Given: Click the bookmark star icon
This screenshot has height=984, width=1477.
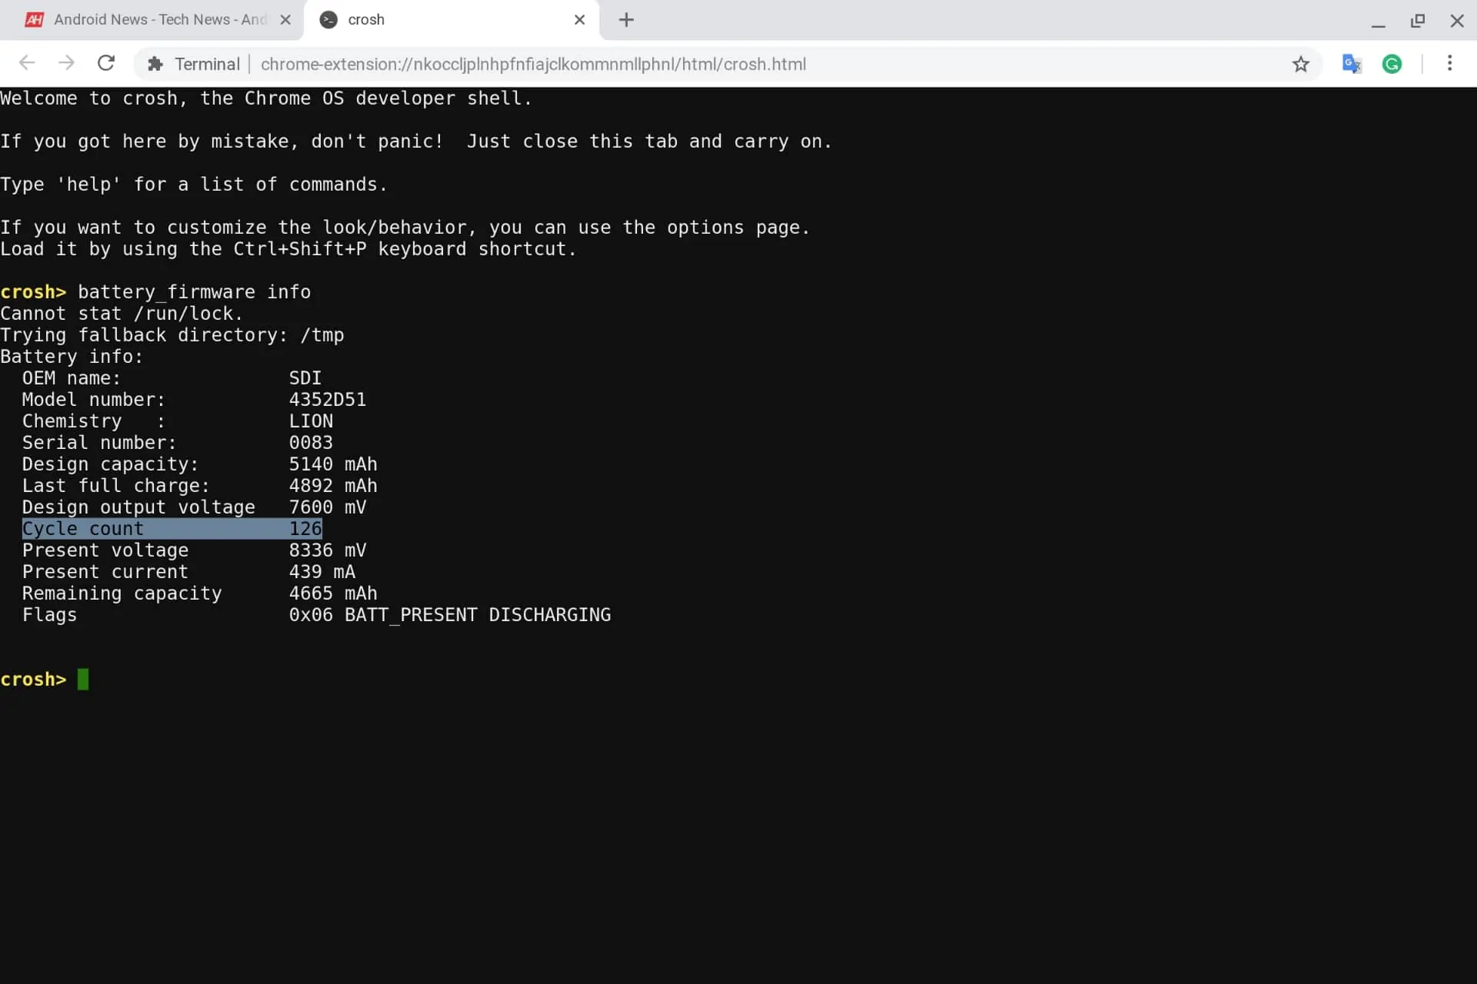Looking at the screenshot, I should pyautogui.click(x=1301, y=64).
